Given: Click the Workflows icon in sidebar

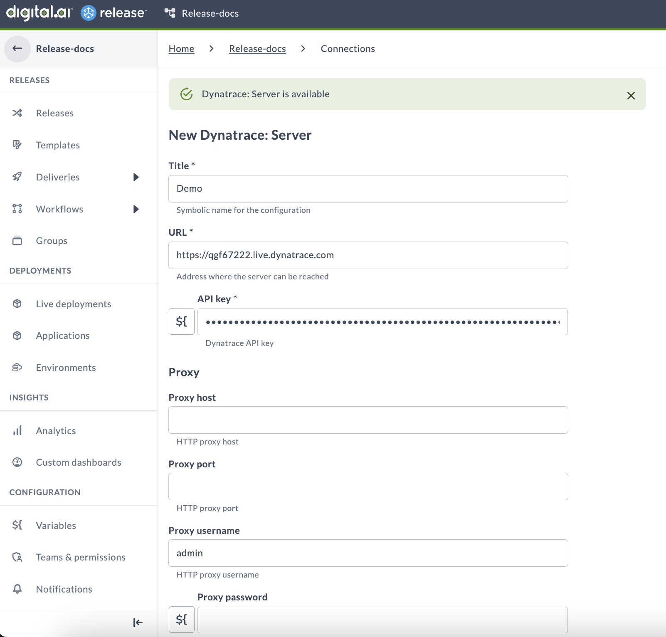Looking at the screenshot, I should (17, 209).
